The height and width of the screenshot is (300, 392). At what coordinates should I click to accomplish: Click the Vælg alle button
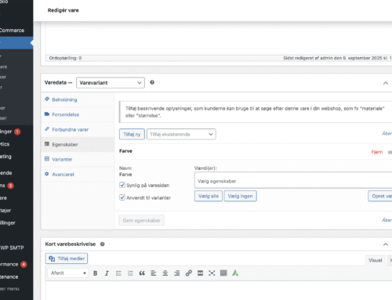(x=209, y=196)
